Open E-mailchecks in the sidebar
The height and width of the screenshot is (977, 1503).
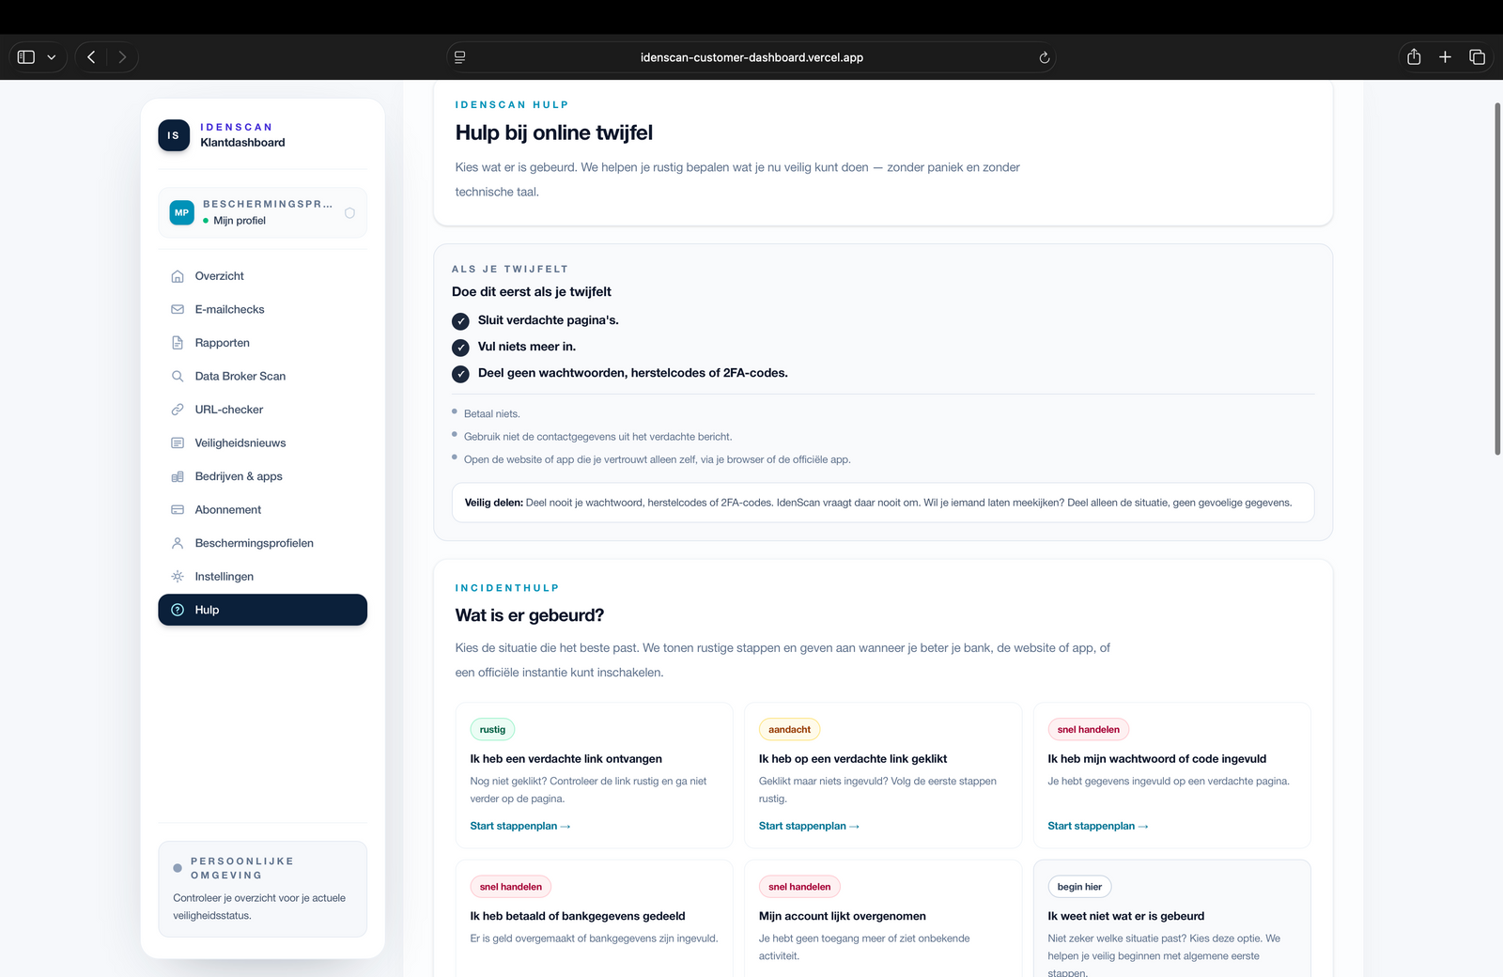(263, 309)
